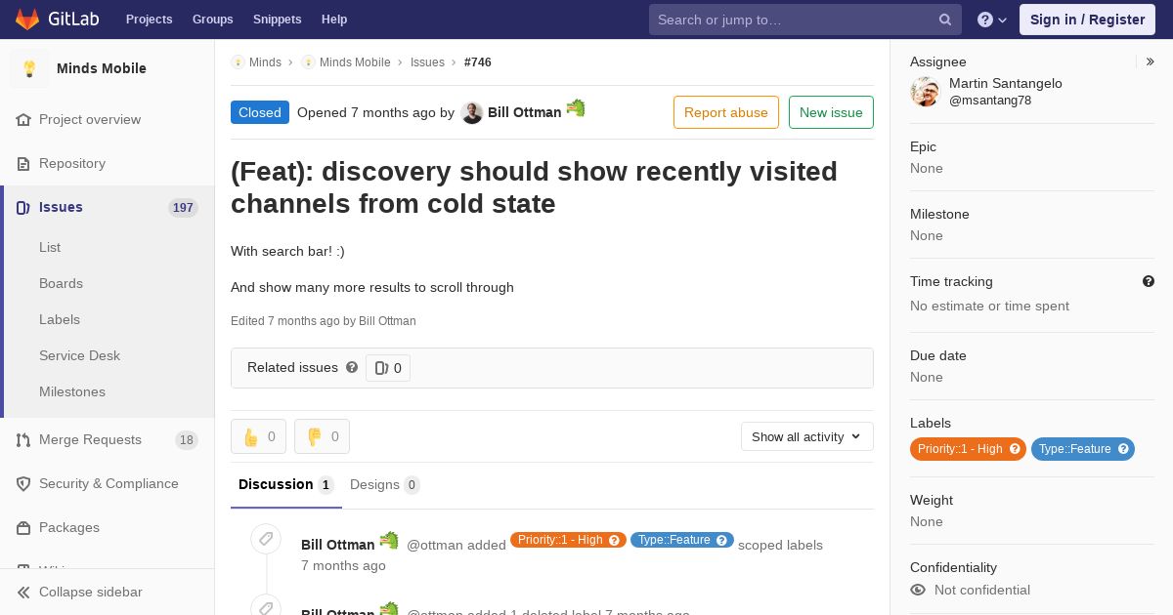Click the 197 issues count badge
This screenshot has width=1173, height=615.
(x=183, y=208)
